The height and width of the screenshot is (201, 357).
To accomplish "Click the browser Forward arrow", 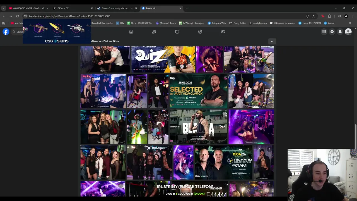I will pyautogui.click(x=11, y=16).
